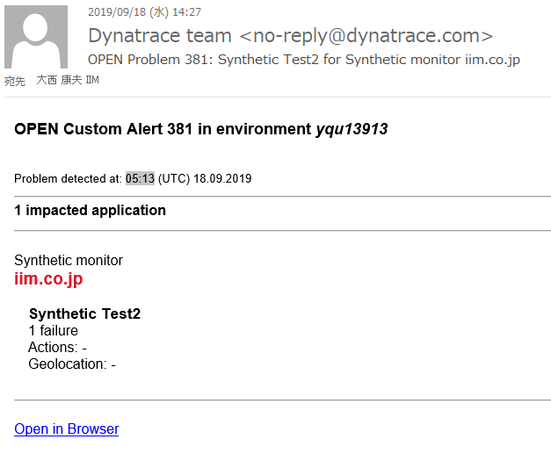Click the '1 failure' text
551x461 pixels.
point(54,331)
